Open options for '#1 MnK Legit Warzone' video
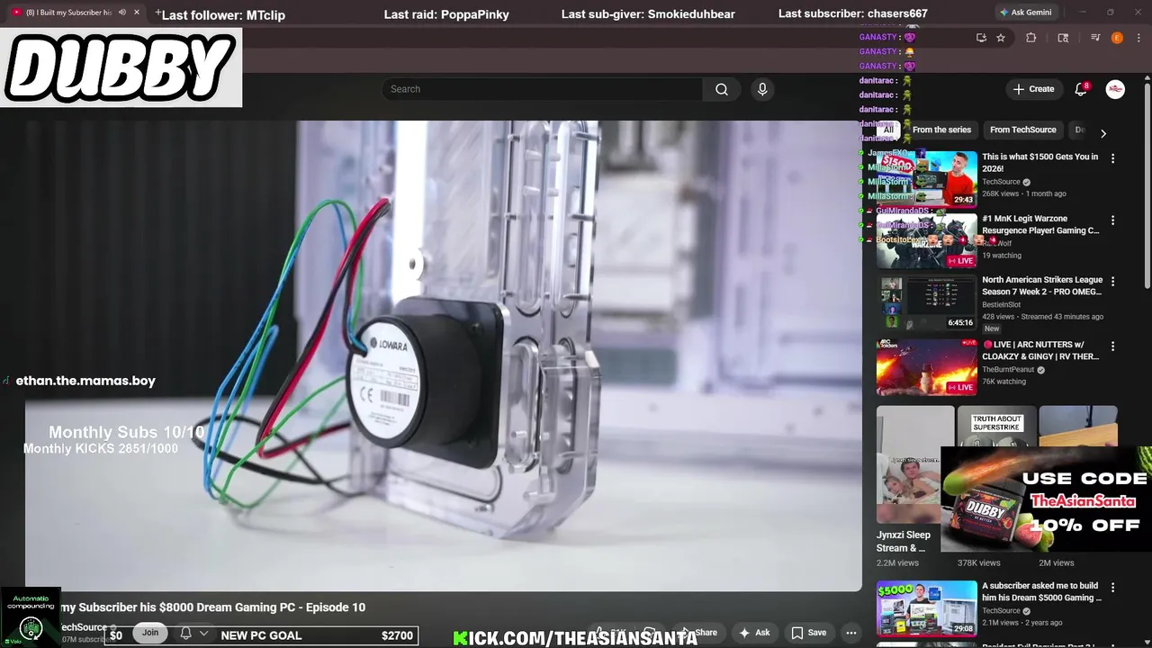Image resolution: width=1152 pixels, height=648 pixels. tap(1112, 220)
